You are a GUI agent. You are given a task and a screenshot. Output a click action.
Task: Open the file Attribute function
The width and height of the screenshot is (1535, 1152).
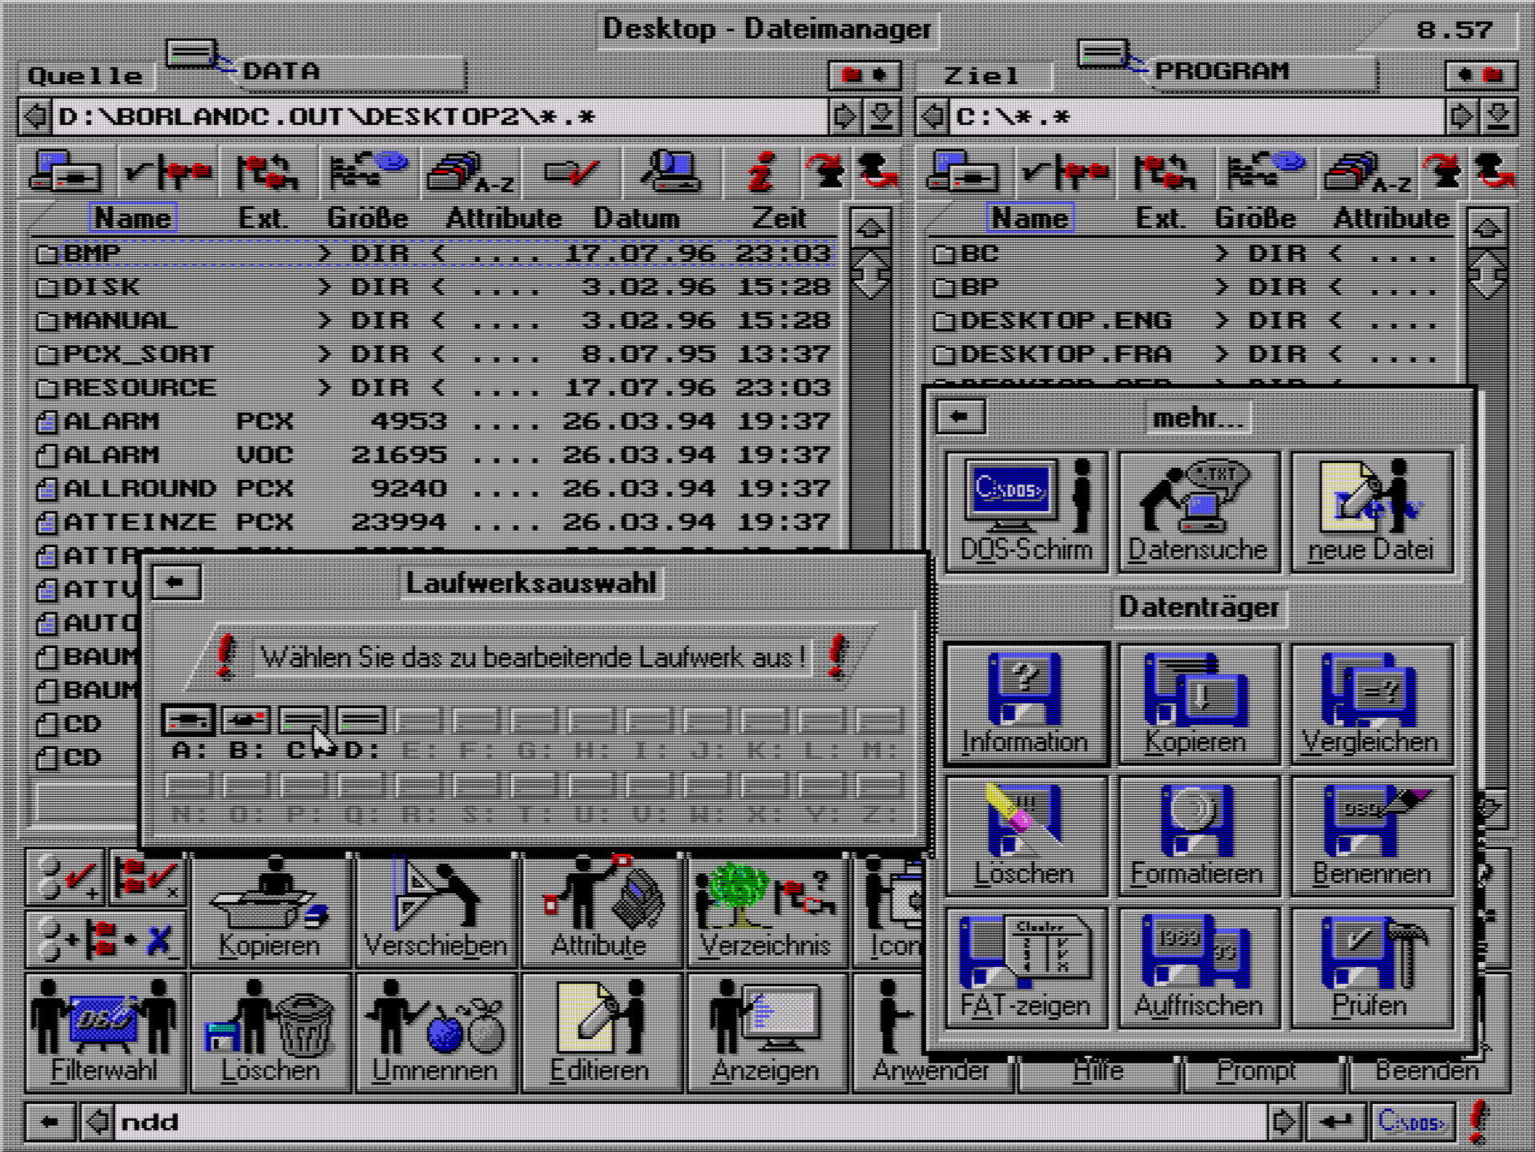tap(601, 908)
